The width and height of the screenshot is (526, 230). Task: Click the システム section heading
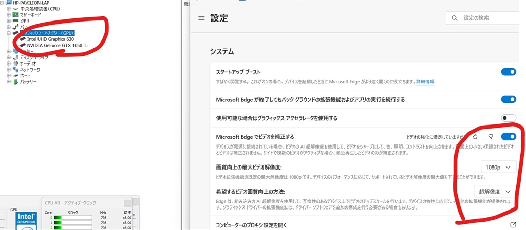coord(222,52)
